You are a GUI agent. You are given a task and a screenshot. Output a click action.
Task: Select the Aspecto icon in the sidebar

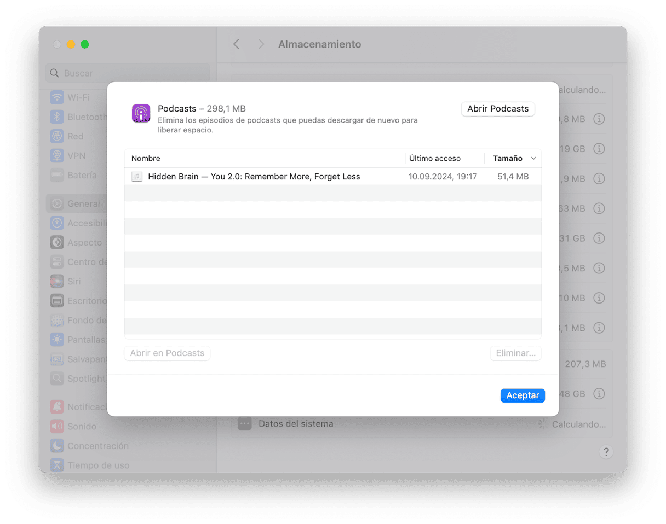point(57,242)
